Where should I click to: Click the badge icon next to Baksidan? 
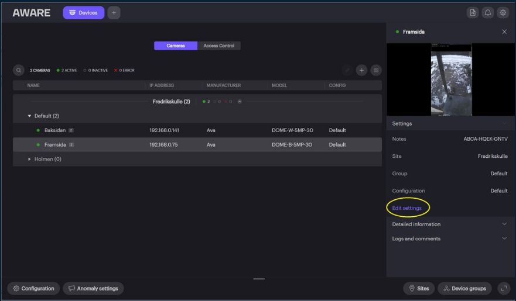coord(71,130)
